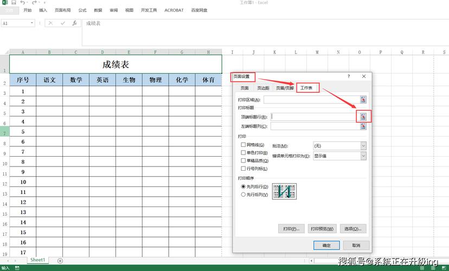Screen dimensions: 449x271
Task: Select the 工作表 tab in Page Setup
Action: pyautogui.click(x=306, y=88)
